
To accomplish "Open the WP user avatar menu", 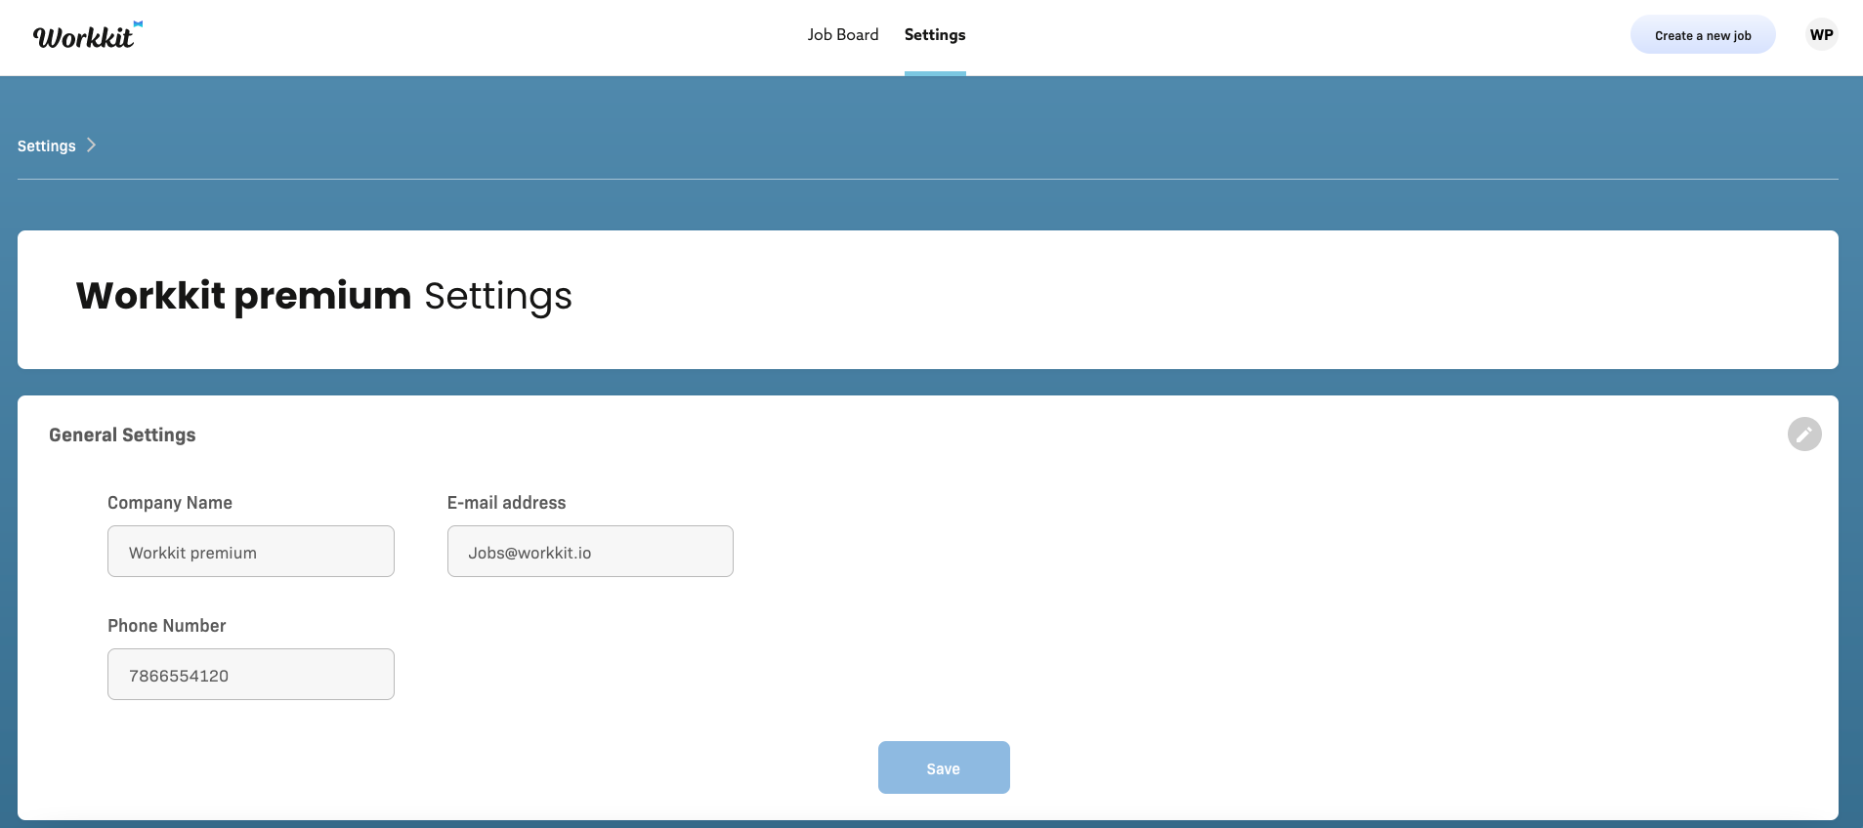I will click(1821, 35).
